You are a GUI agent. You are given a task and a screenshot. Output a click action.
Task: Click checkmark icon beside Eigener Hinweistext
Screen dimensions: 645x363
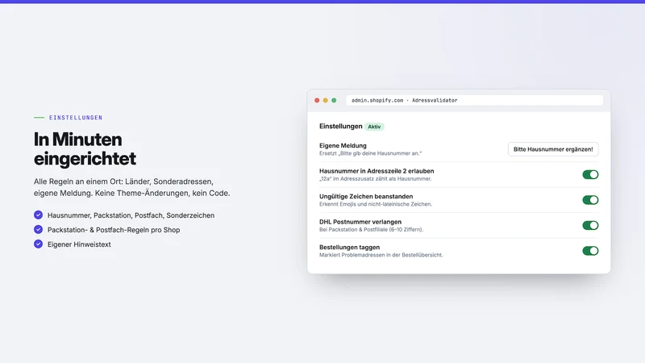(x=38, y=244)
